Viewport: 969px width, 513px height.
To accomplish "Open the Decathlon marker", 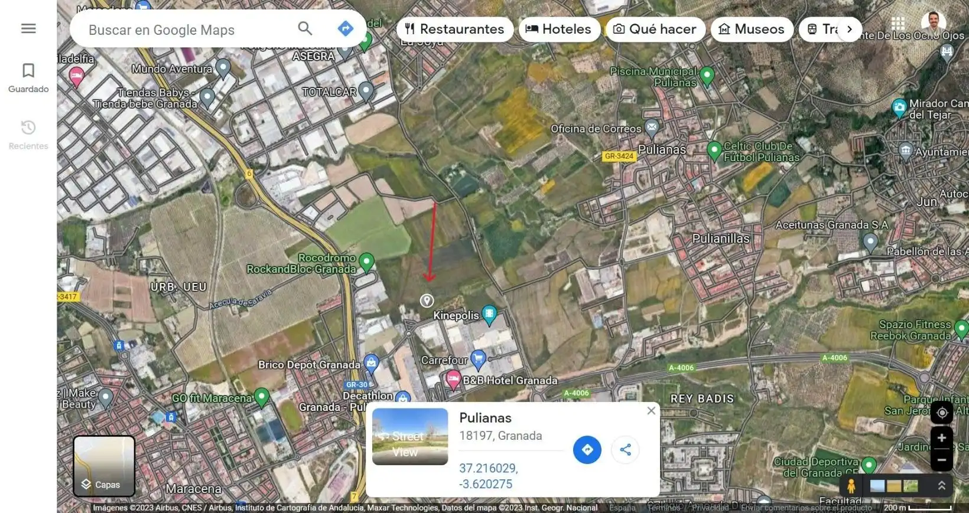I will pos(402,397).
